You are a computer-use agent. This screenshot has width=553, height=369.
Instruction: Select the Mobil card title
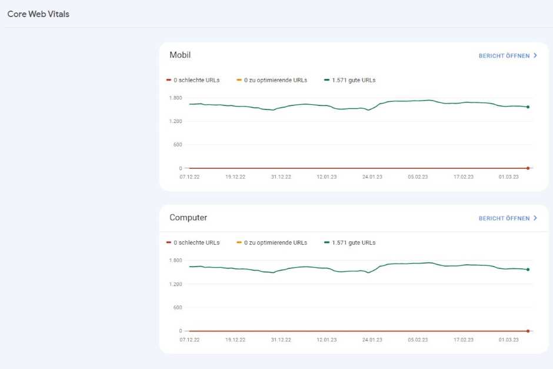180,55
